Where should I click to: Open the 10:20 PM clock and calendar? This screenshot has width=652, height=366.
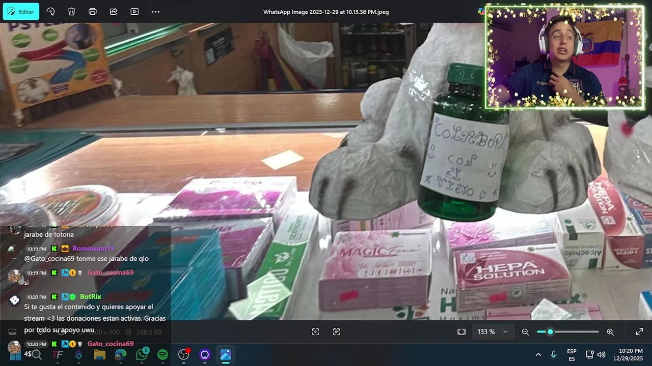pos(628,355)
